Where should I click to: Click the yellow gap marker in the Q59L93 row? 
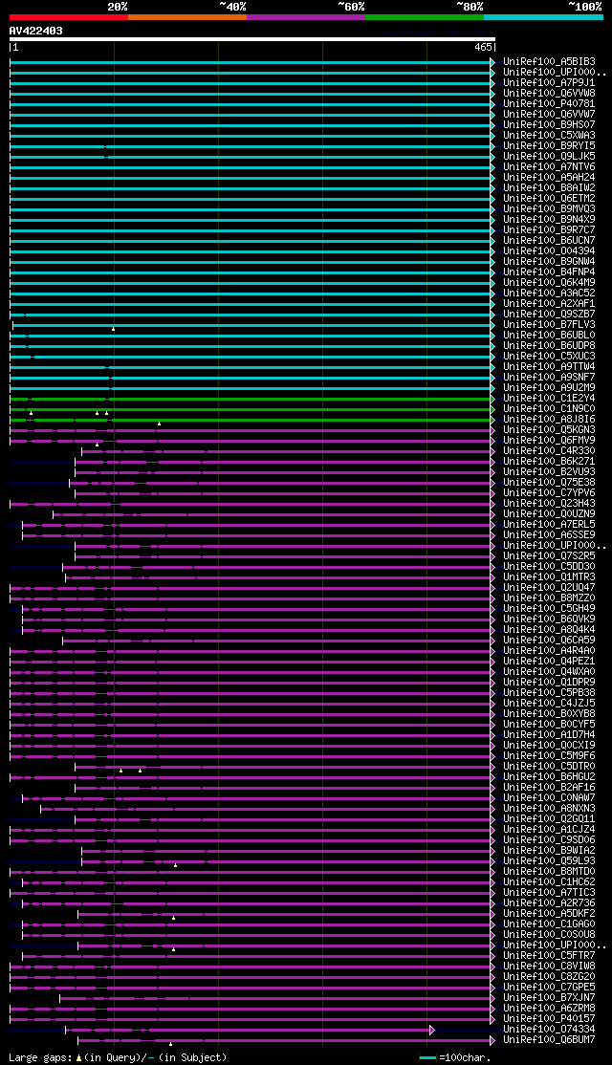pyautogui.click(x=175, y=865)
